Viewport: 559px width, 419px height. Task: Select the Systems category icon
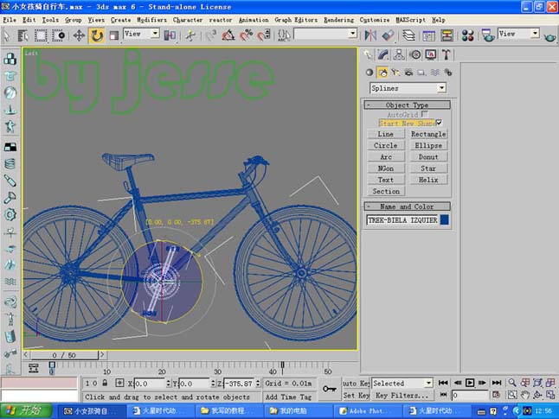(448, 73)
